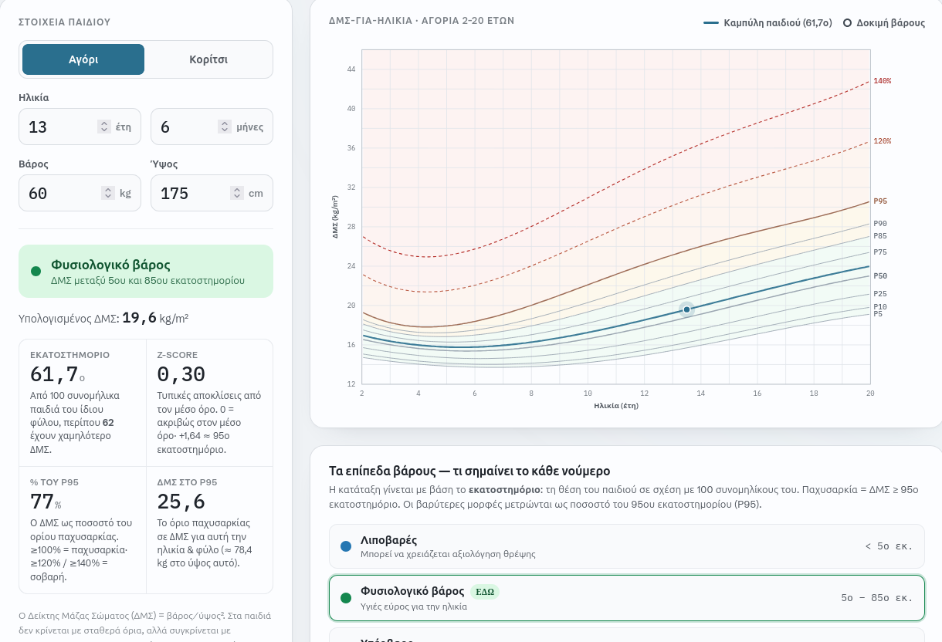The width and height of the screenshot is (942, 642).
Task: Click the child's data point on the chart
Action: click(686, 309)
